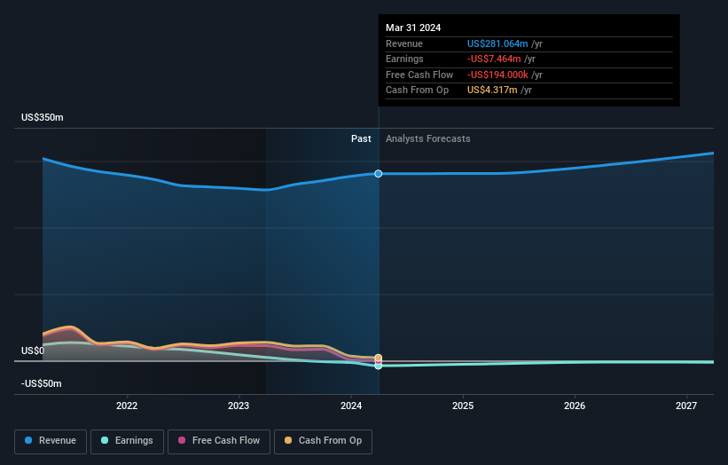Click the tooltip date 'Mar 31 2024'

point(413,28)
